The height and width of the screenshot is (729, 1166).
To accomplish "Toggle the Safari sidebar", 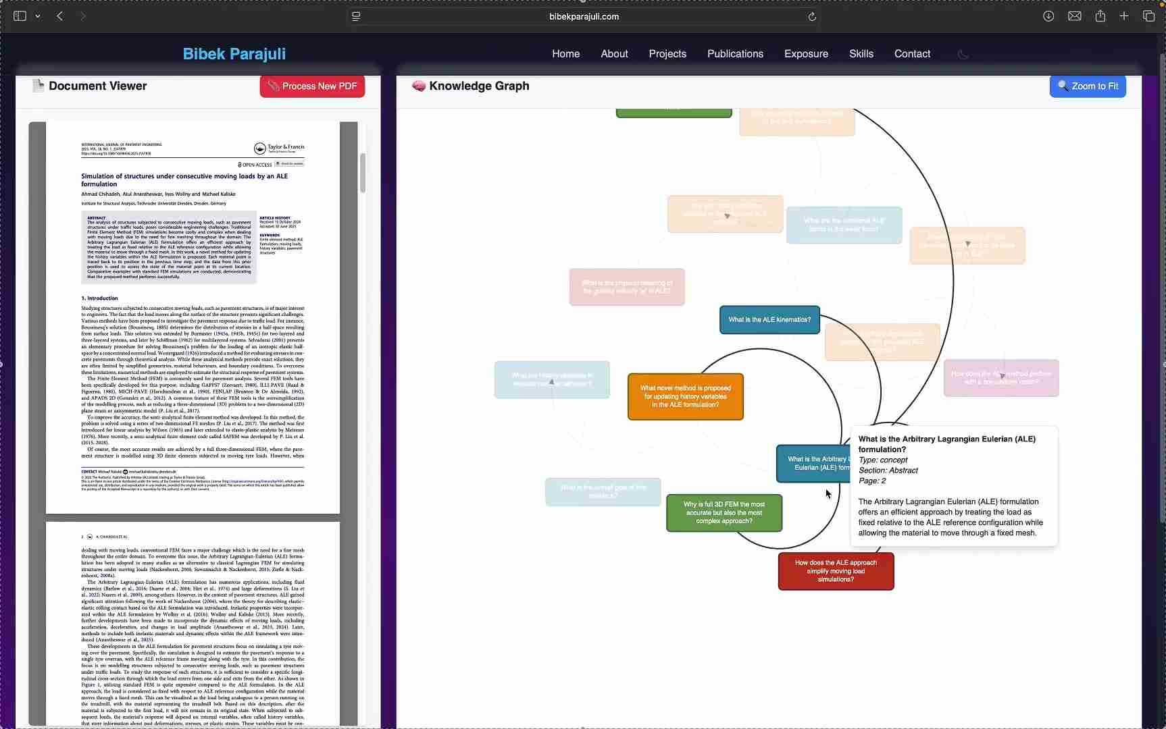I will (20, 16).
